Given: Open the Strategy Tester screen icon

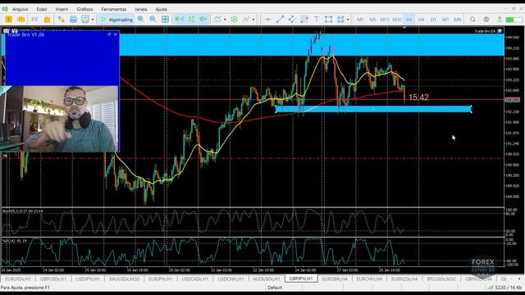Looking at the screenshot, I should click(85, 20).
